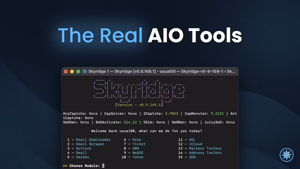Select the ICloud module
Image resolution: width=300 pixels, height=169 pixels.
pyautogui.click(x=196, y=144)
